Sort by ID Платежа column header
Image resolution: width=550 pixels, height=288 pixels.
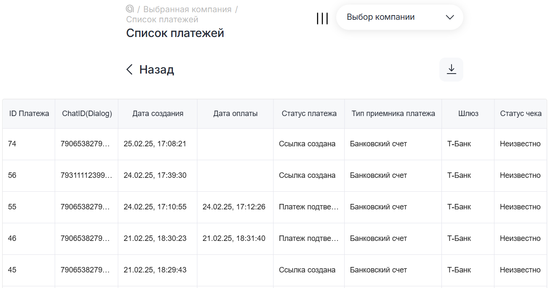29,114
